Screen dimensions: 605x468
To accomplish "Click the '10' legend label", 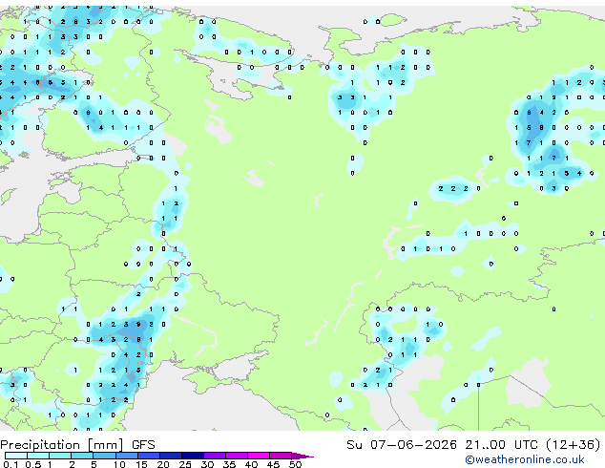I will (x=119, y=464).
